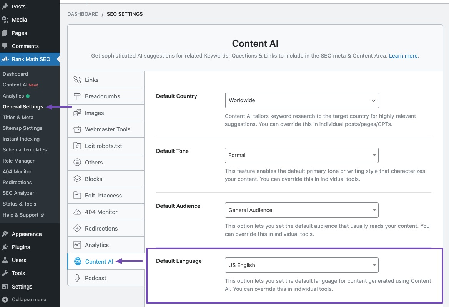Image resolution: width=449 pixels, height=307 pixels.
Task: Click the Images tab icon
Action: point(77,113)
